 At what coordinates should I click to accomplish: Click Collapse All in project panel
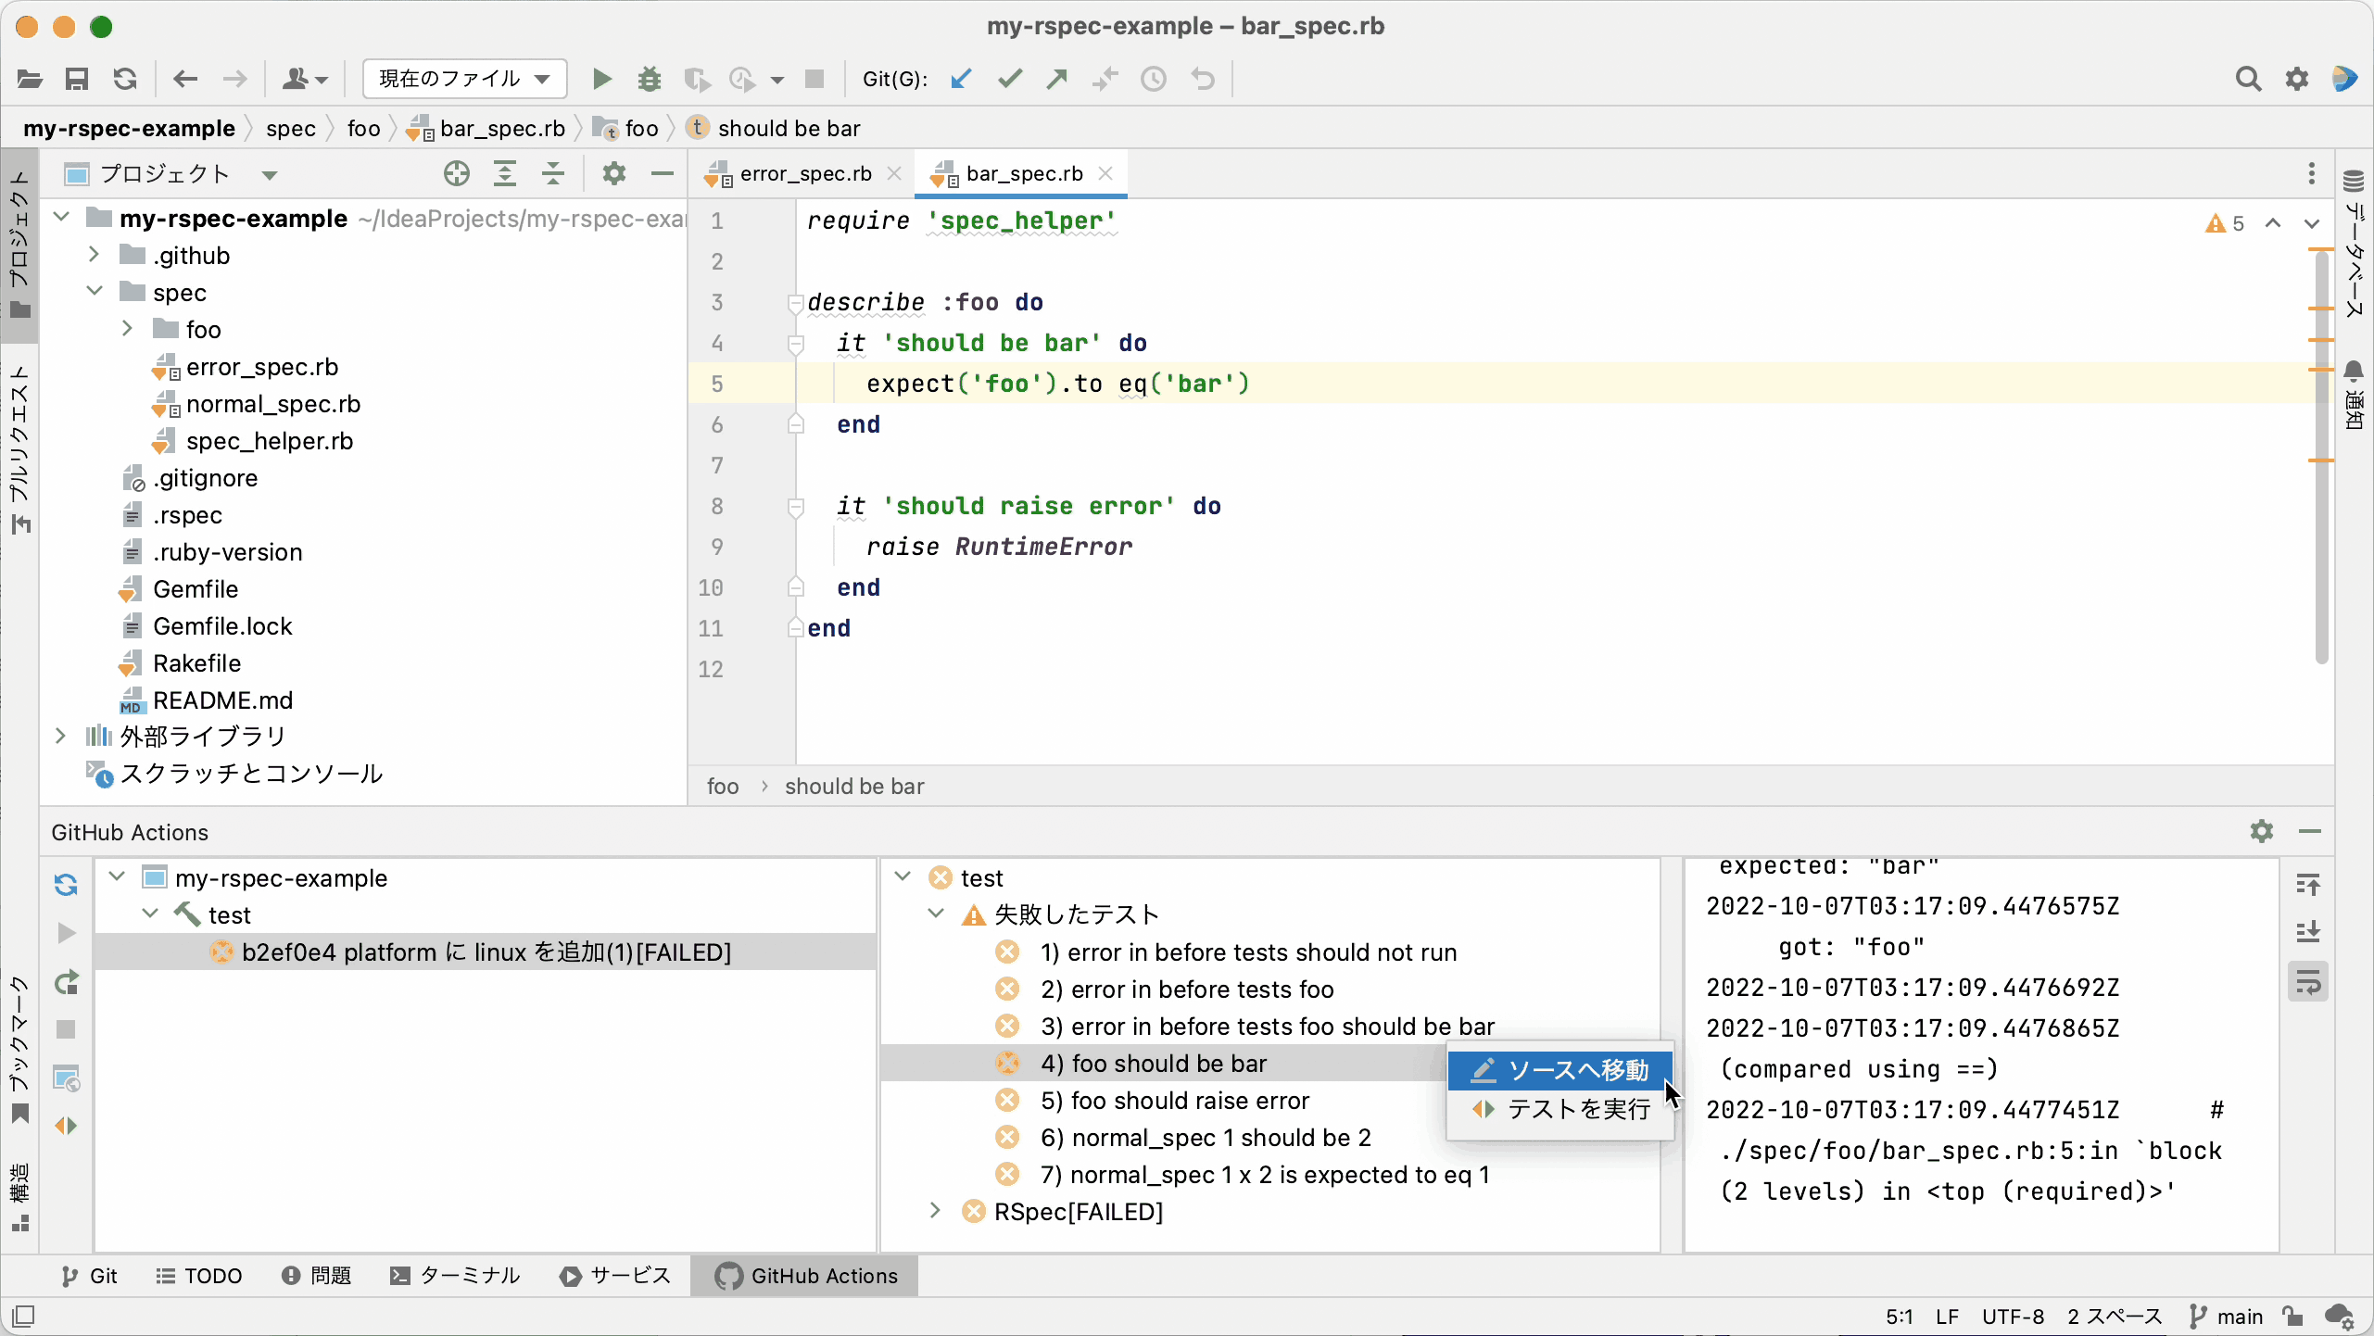(x=553, y=173)
